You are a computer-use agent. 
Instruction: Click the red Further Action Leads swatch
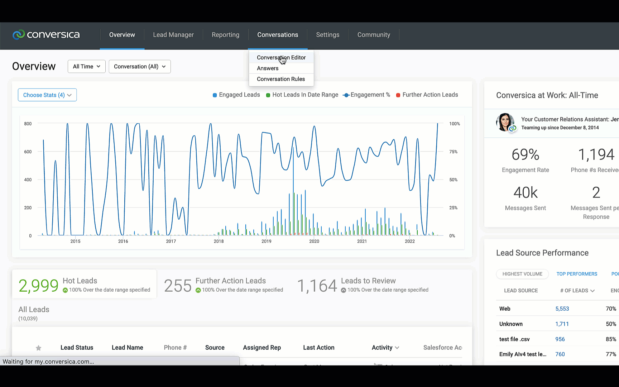click(398, 95)
